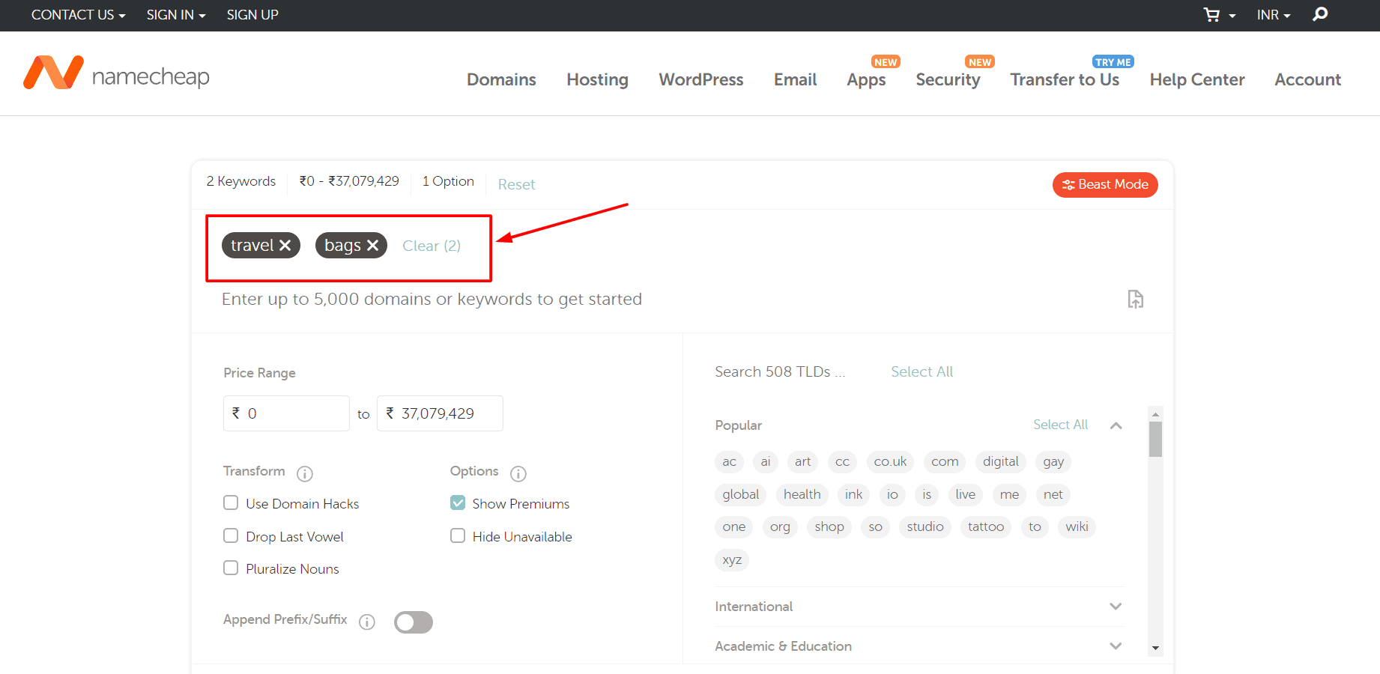Click the upload file icon
The image size is (1380, 674).
pos(1135,299)
